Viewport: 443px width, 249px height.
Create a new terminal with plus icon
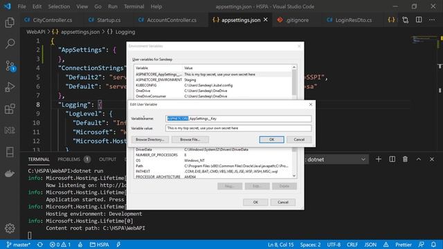click(x=379, y=160)
